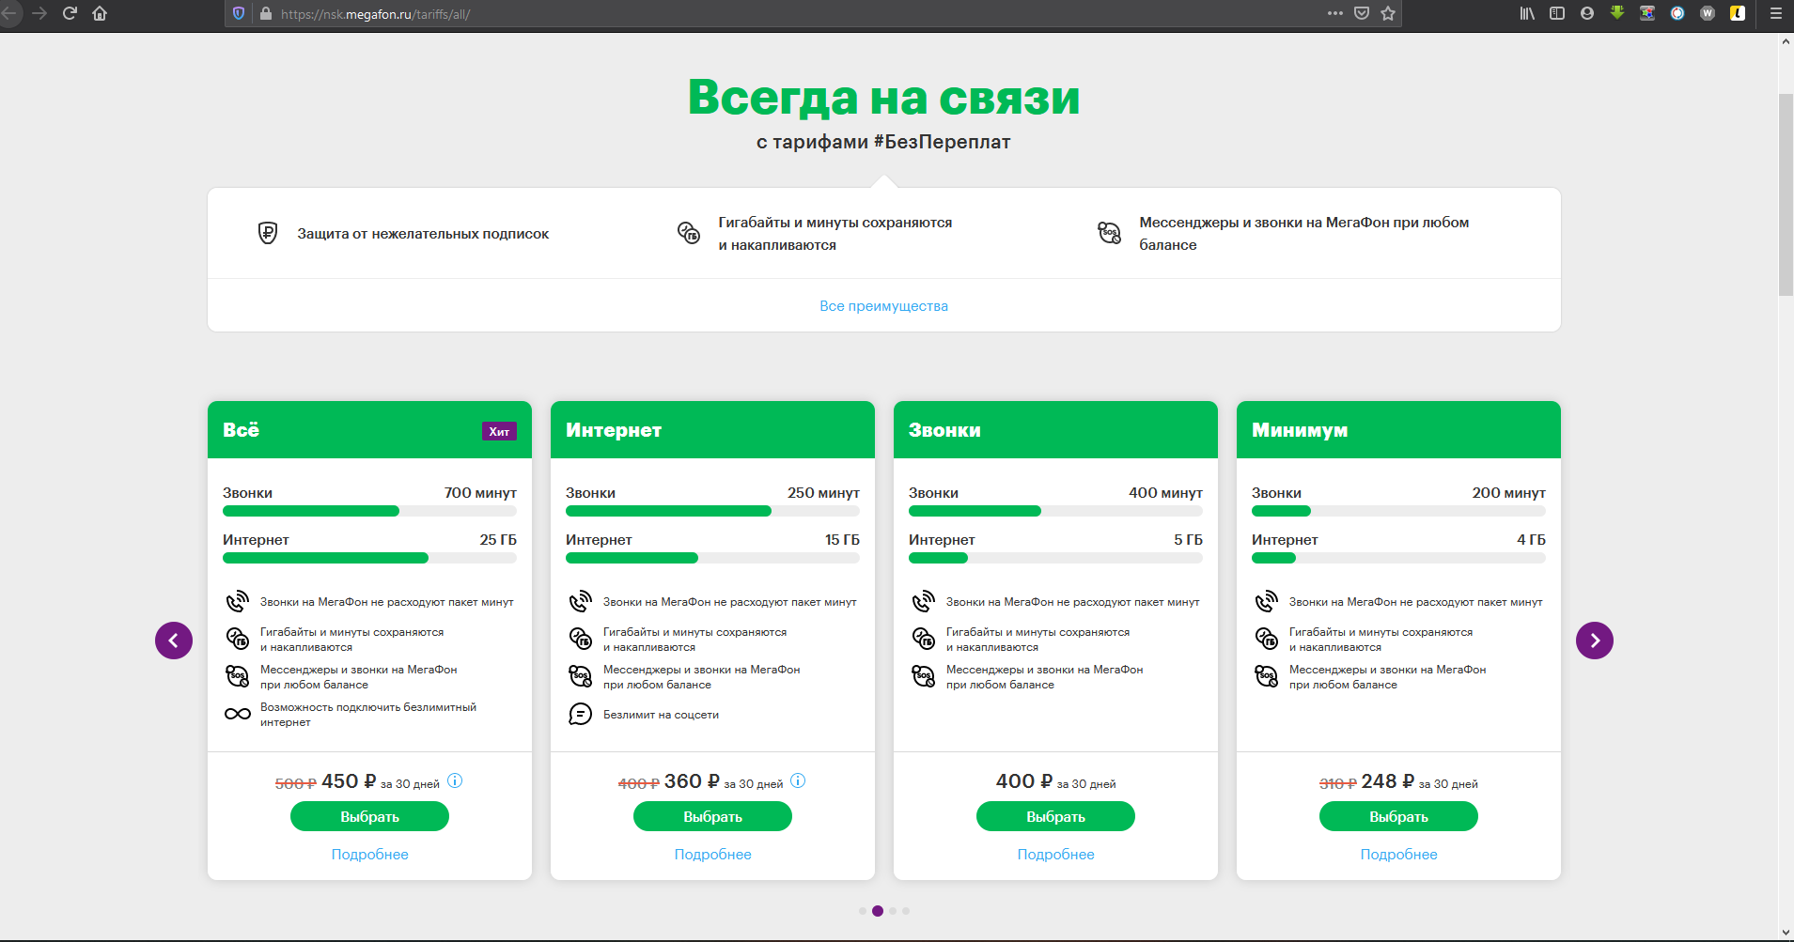Go to next tariff slide arrow
Viewport: 1794px width, 942px height.
[x=1595, y=641]
